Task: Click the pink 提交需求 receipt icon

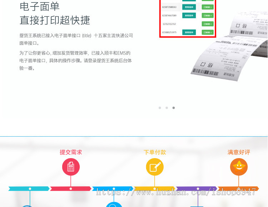Action: (71, 167)
